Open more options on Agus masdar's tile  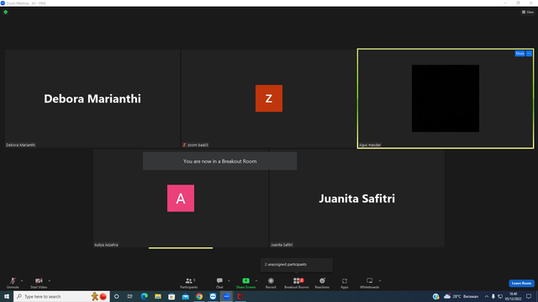pyautogui.click(x=529, y=54)
